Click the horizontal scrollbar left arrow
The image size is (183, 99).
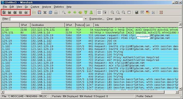[x=3, y=92]
